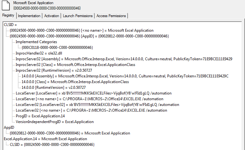
Task: Select the 14.0.0.0 [RuntimeVersion] row
Action: [x=53, y=88]
